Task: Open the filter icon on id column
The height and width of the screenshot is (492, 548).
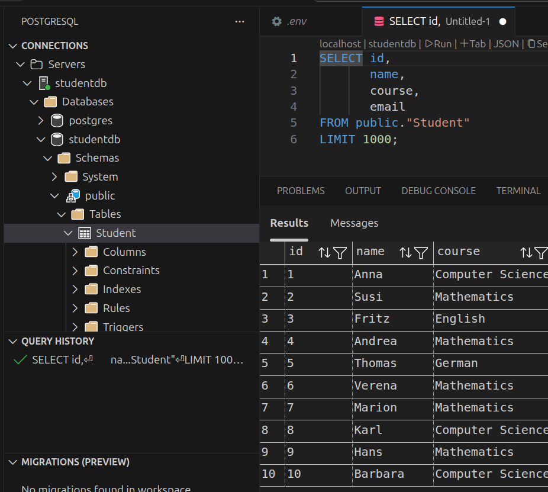Action: tap(340, 253)
